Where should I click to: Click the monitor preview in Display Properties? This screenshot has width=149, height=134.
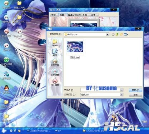coord(84,23)
